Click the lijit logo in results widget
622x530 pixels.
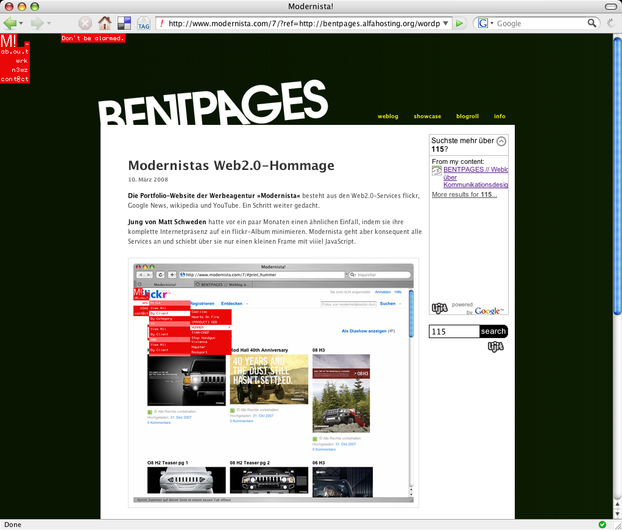pos(439,308)
